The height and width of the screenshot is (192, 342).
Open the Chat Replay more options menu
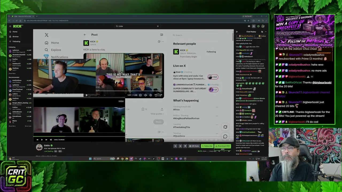(x=266, y=32)
